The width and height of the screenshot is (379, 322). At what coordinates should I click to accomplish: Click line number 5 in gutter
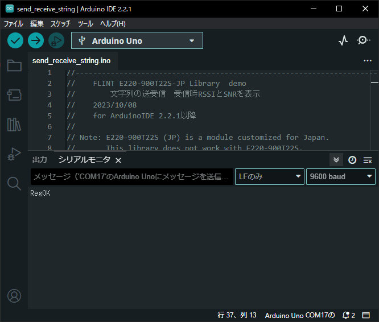[50, 115]
